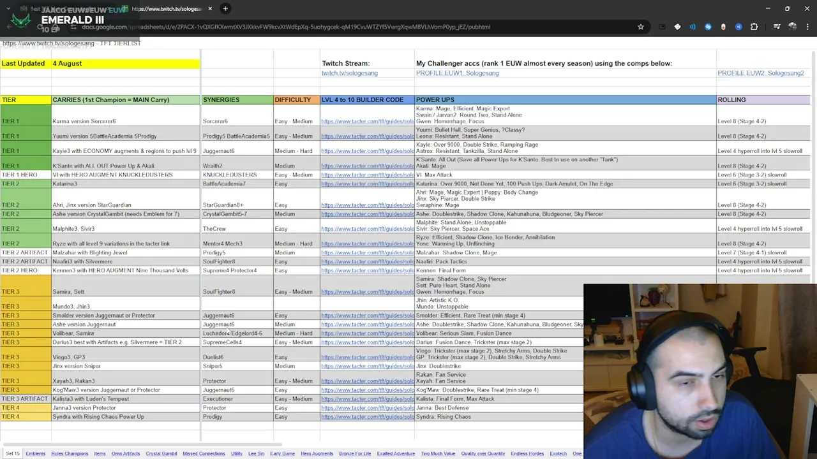Open tacter link in Yuumi 5BattleAcademia row

[368, 136]
